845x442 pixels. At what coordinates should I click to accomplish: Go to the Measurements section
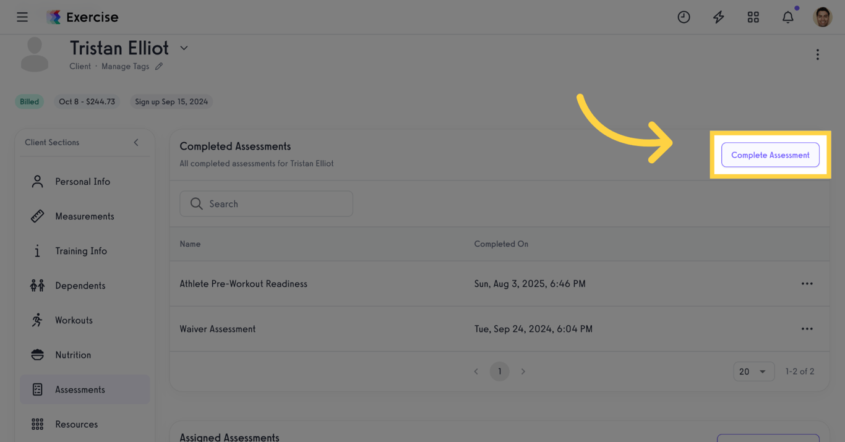(x=84, y=216)
